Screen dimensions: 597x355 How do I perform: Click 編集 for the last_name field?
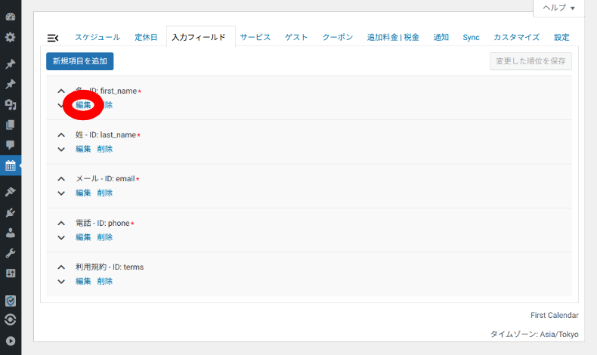[x=83, y=149]
